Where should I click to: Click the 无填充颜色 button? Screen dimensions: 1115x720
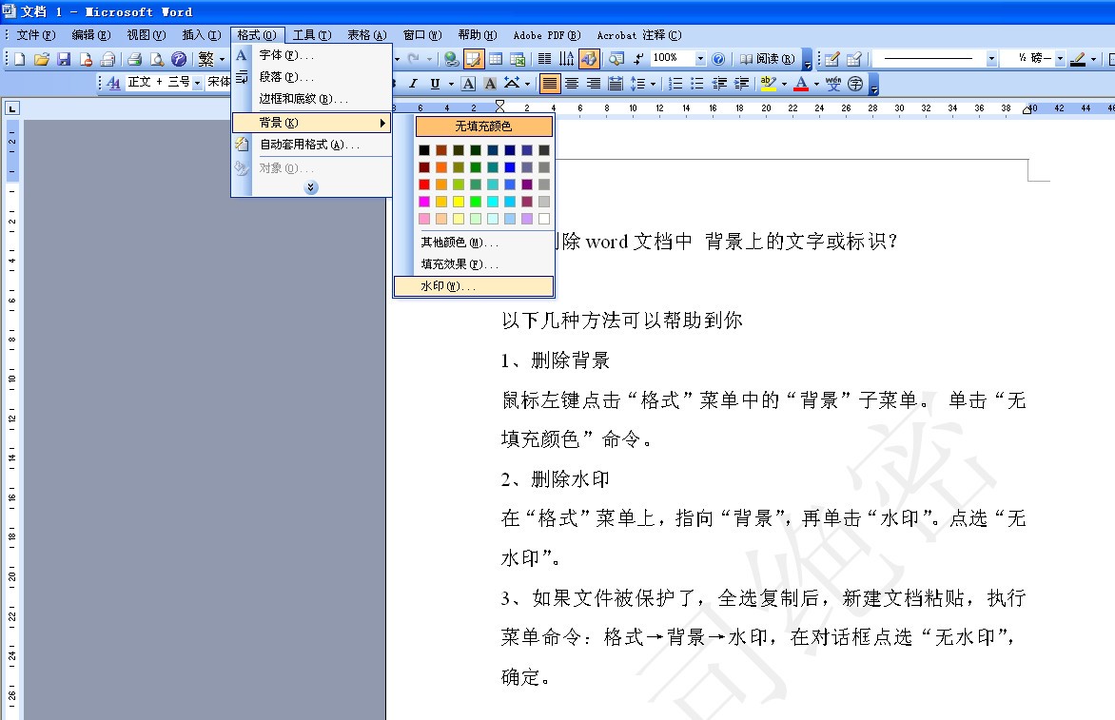tap(483, 126)
